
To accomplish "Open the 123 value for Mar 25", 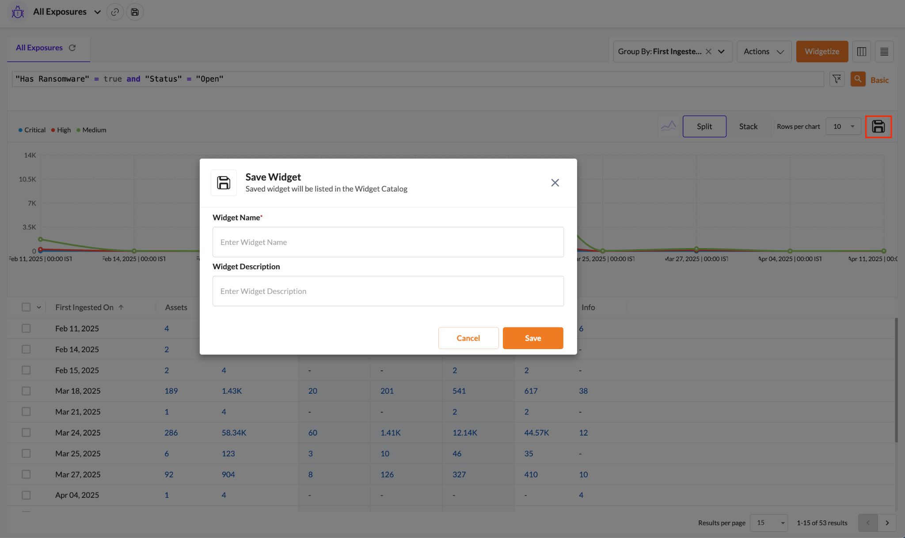I will 228,453.
